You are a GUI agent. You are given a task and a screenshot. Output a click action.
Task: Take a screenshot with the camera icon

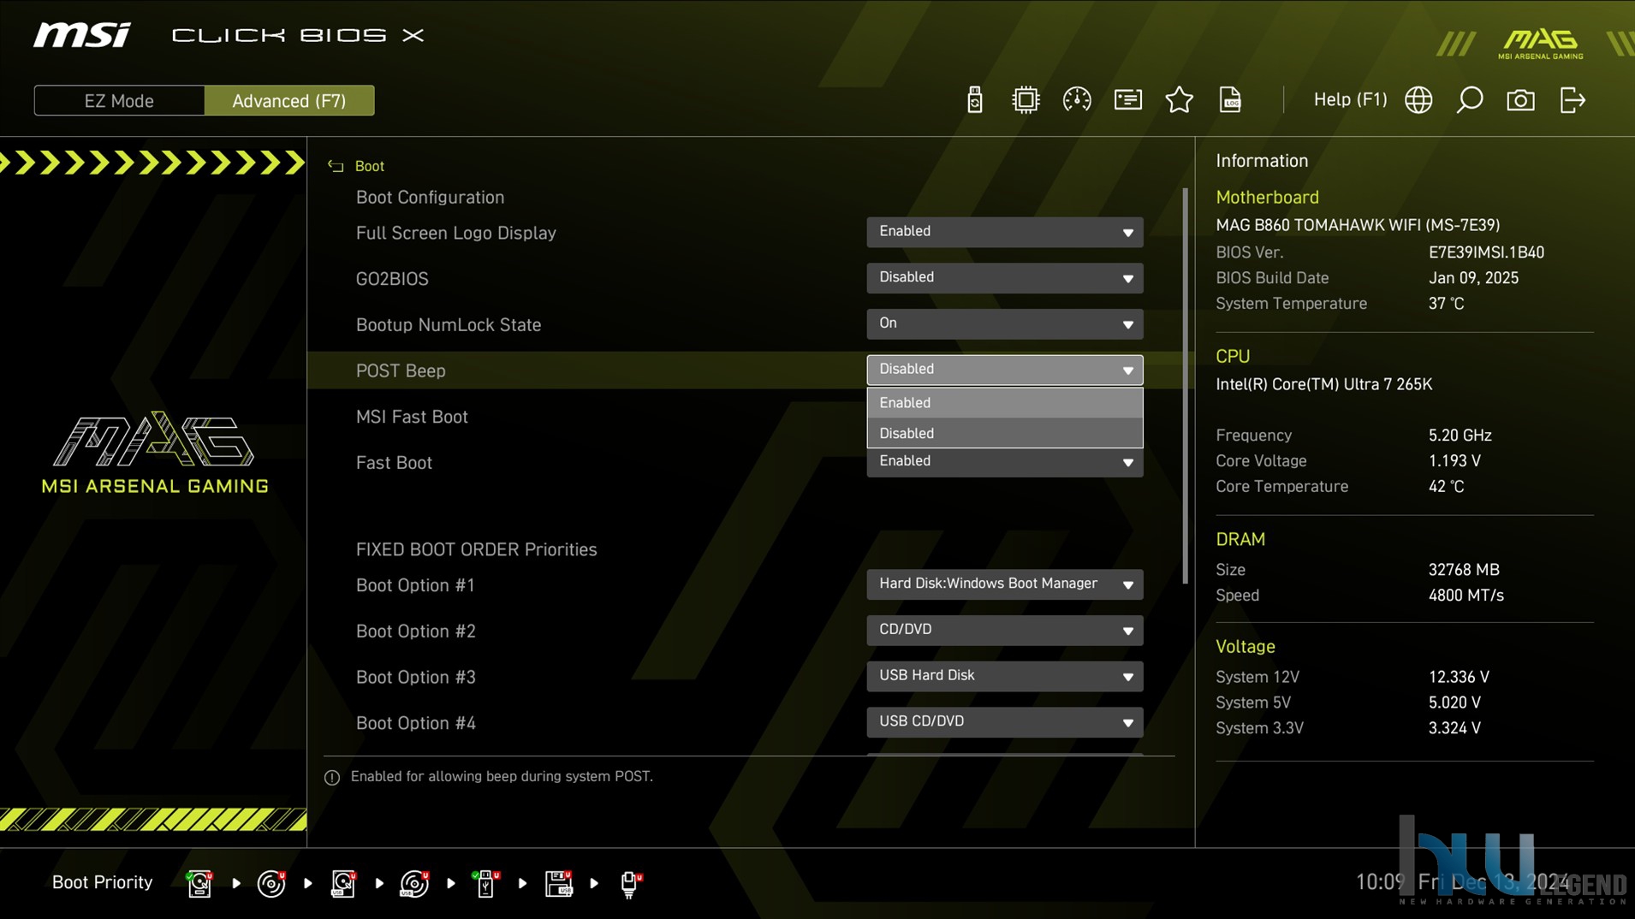point(1520,100)
